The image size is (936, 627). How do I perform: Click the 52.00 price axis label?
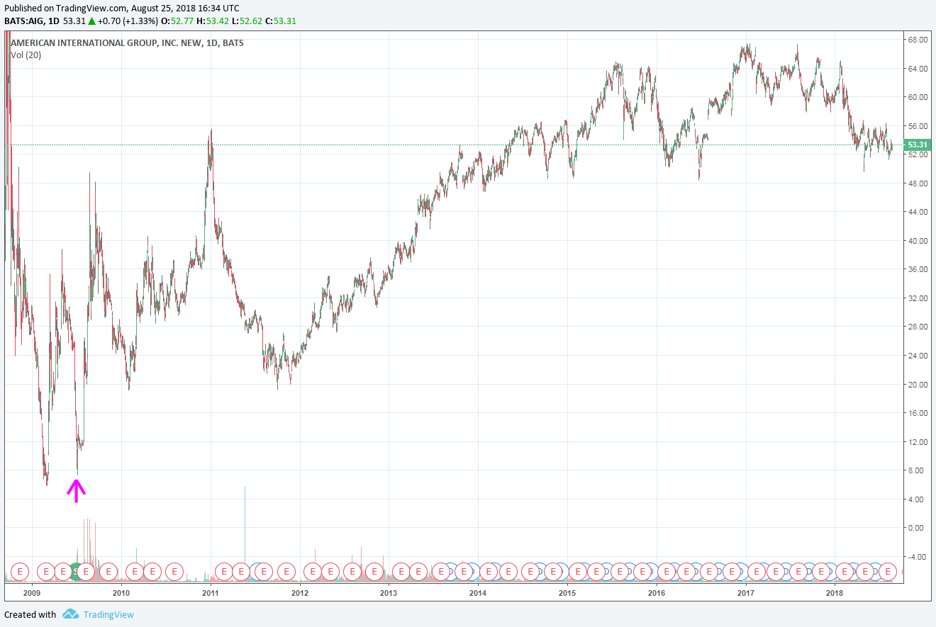(x=918, y=154)
